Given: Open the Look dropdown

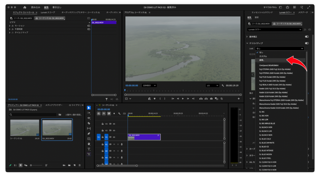Looking at the screenshot, I should coord(279,49).
